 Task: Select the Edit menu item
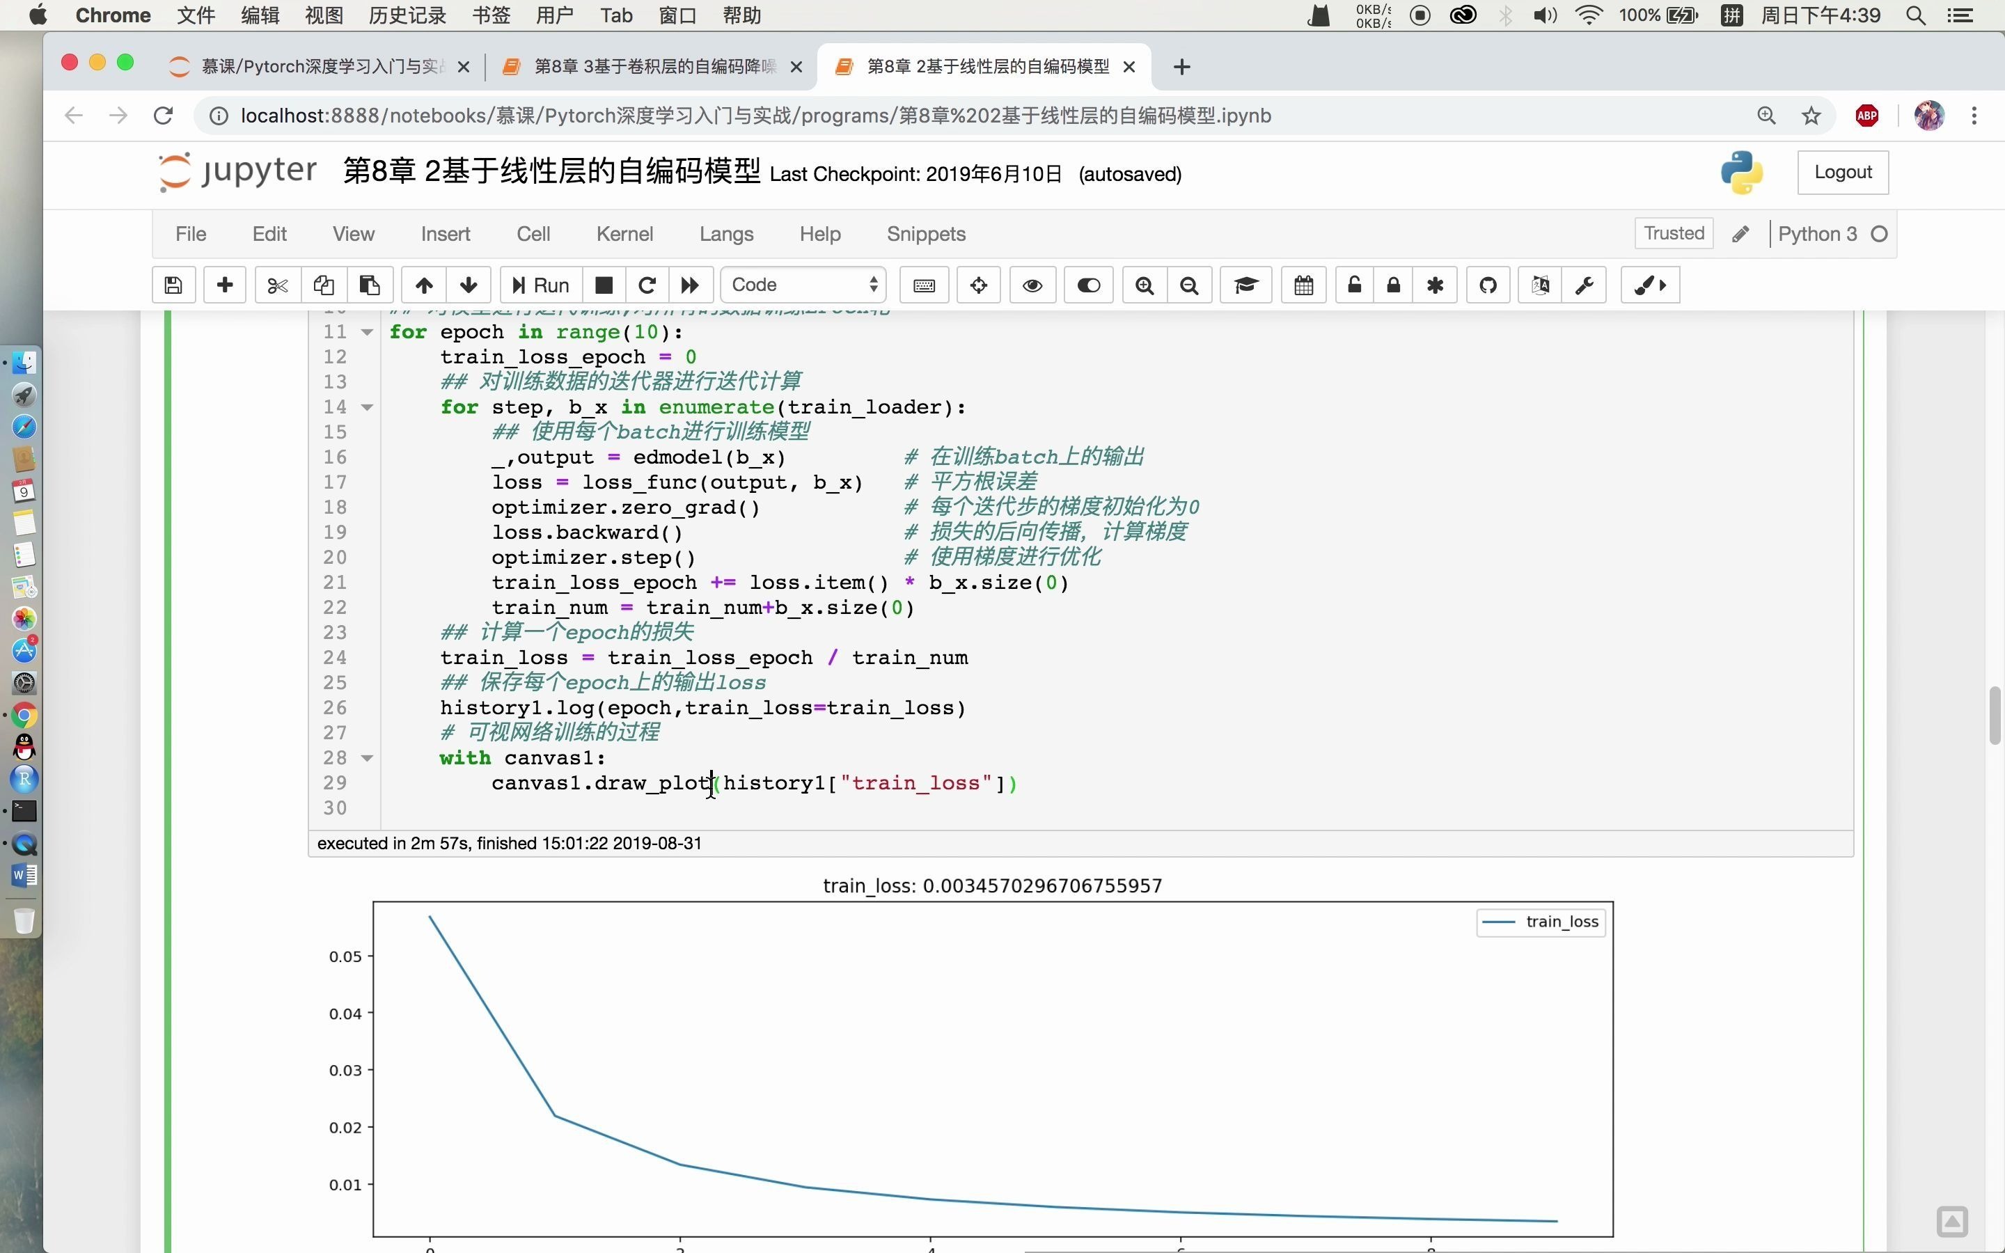pos(269,233)
